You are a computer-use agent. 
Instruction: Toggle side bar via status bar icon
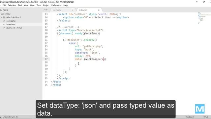(x=1, y=117)
